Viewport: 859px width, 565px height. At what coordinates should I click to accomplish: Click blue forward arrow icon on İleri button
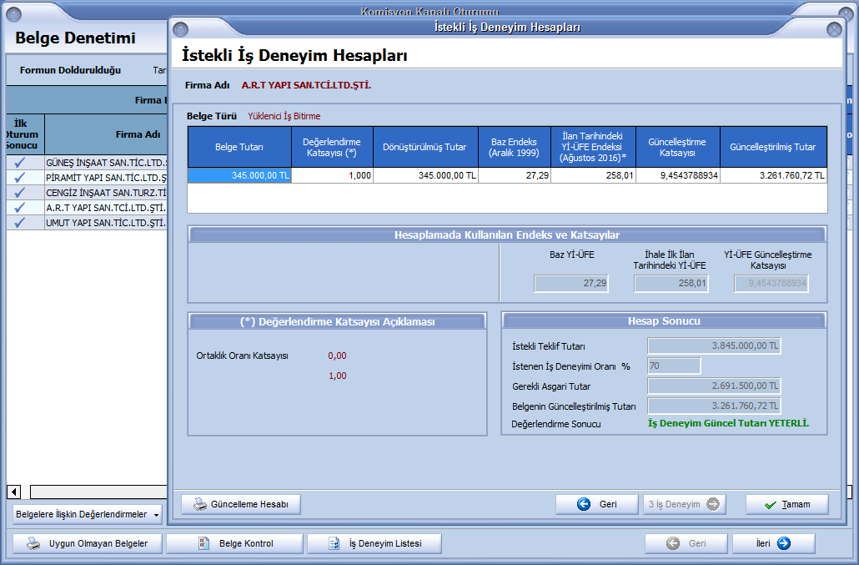pyautogui.click(x=783, y=543)
